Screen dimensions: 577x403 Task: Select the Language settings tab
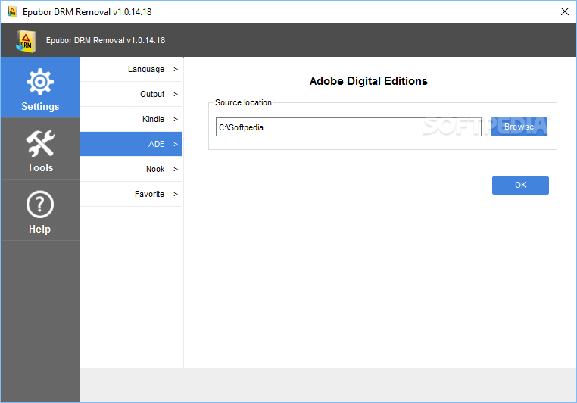coord(131,69)
